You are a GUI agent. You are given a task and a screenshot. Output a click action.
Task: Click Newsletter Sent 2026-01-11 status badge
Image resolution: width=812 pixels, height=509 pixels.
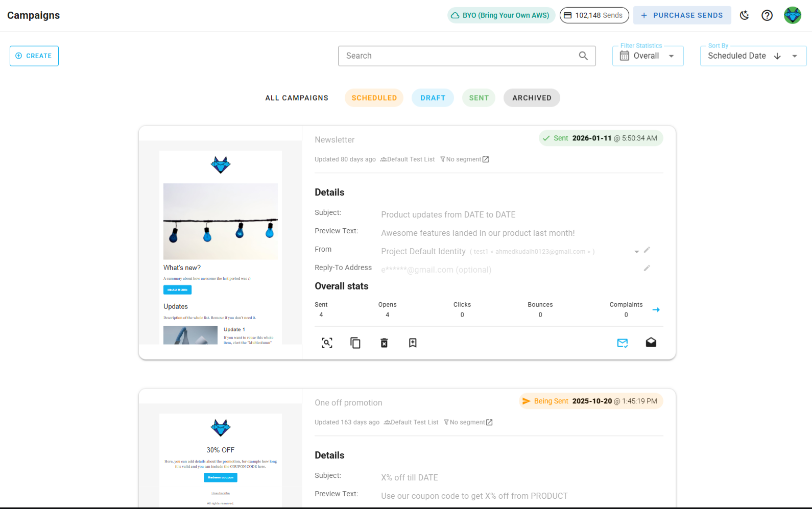coord(601,138)
